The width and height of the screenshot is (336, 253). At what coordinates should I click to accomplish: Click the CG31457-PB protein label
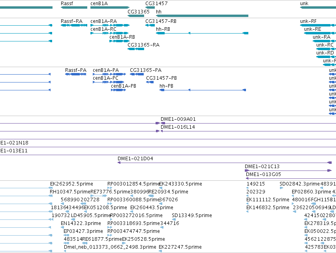tap(161, 78)
